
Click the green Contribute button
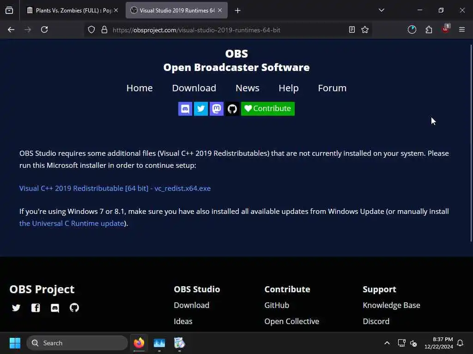(267, 109)
